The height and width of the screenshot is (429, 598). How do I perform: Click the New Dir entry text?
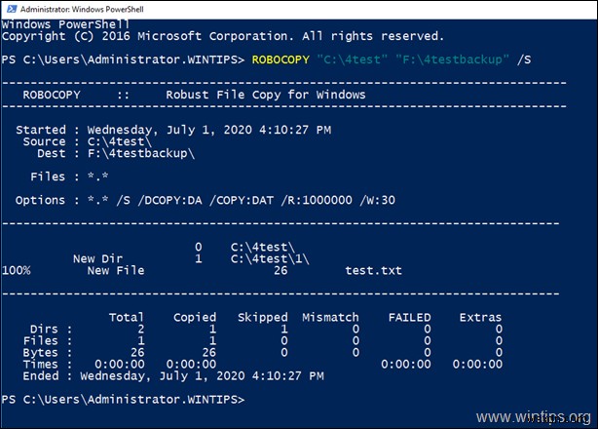point(97,258)
